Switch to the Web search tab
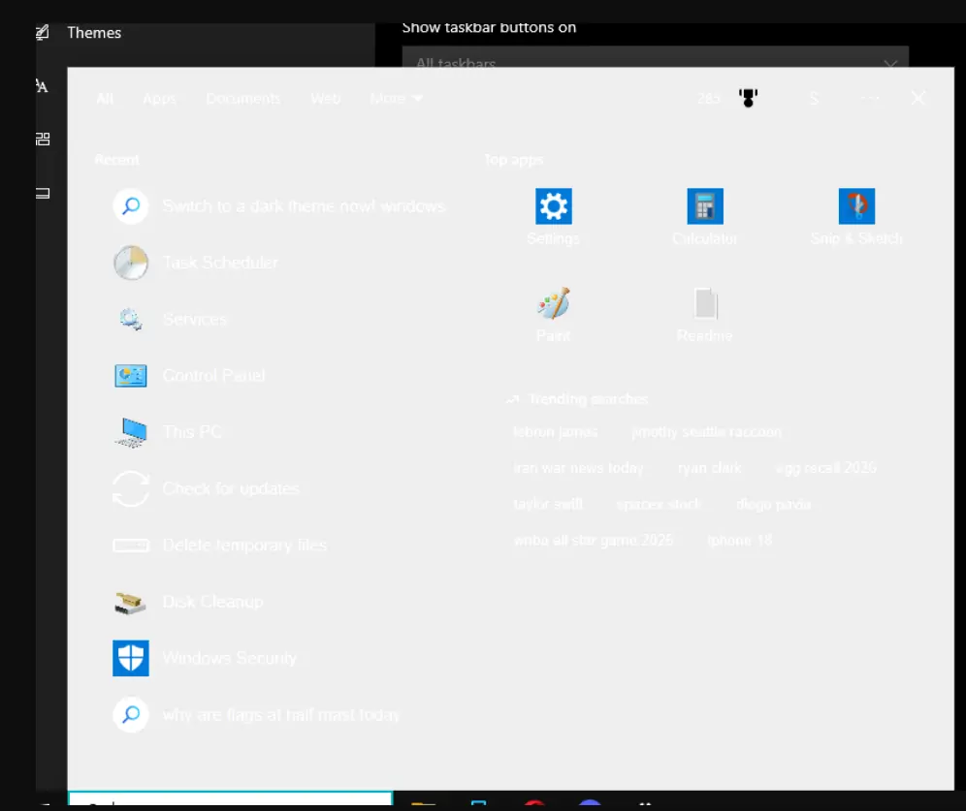 point(325,99)
